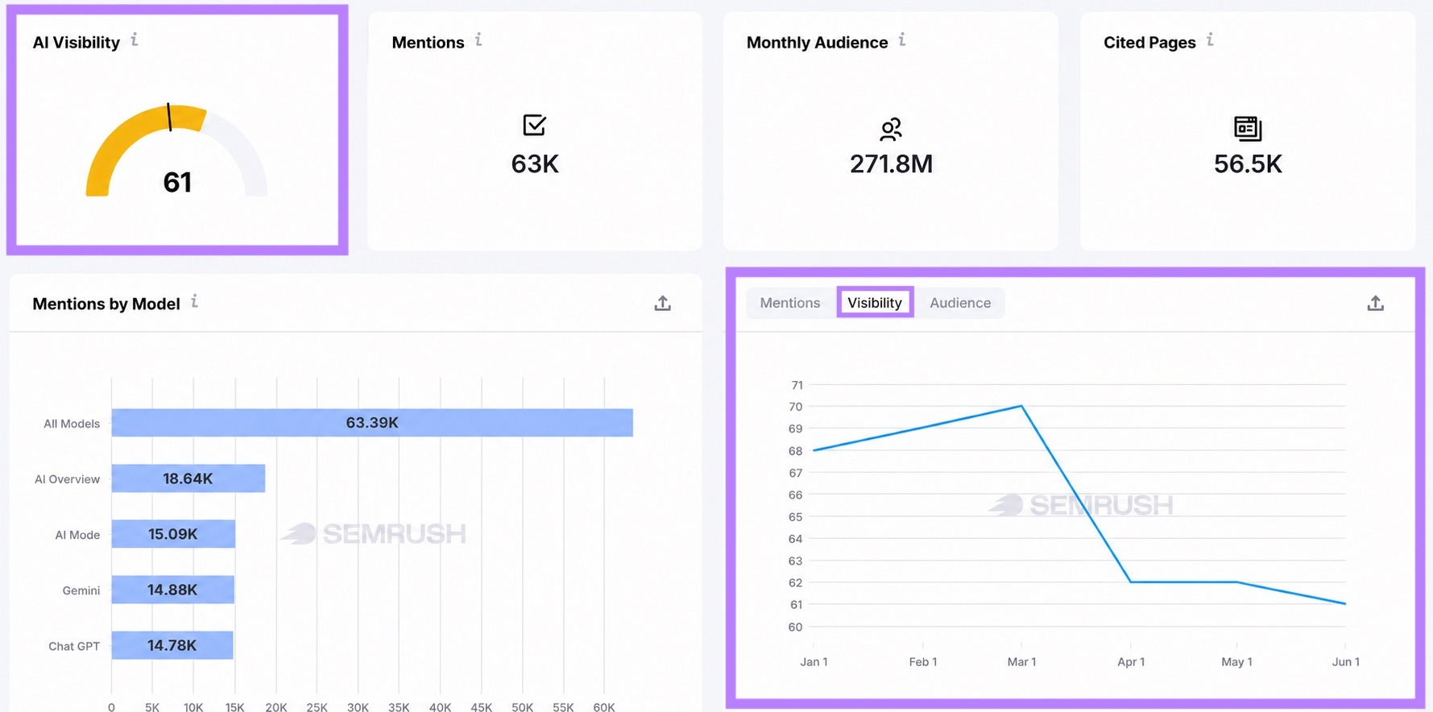This screenshot has height=712, width=1433.
Task: Open the AI Visibility info icon
Action: pos(135,39)
